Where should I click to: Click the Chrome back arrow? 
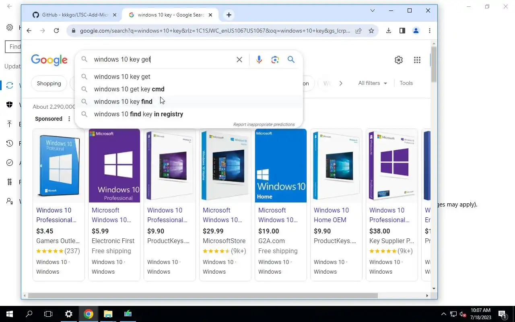pyautogui.click(x=29, y=31)
